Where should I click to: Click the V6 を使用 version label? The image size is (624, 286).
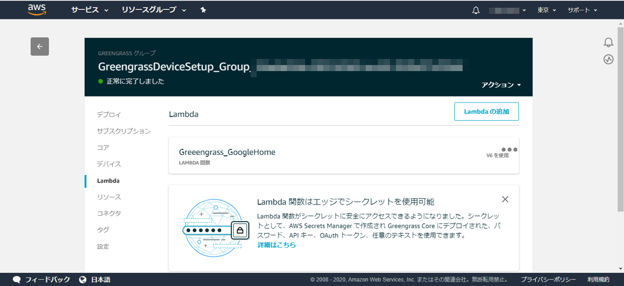click(497, 155)
